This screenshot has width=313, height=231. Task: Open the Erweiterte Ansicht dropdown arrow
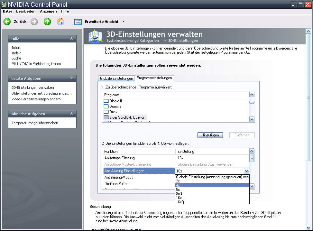(x=123, y=22)
